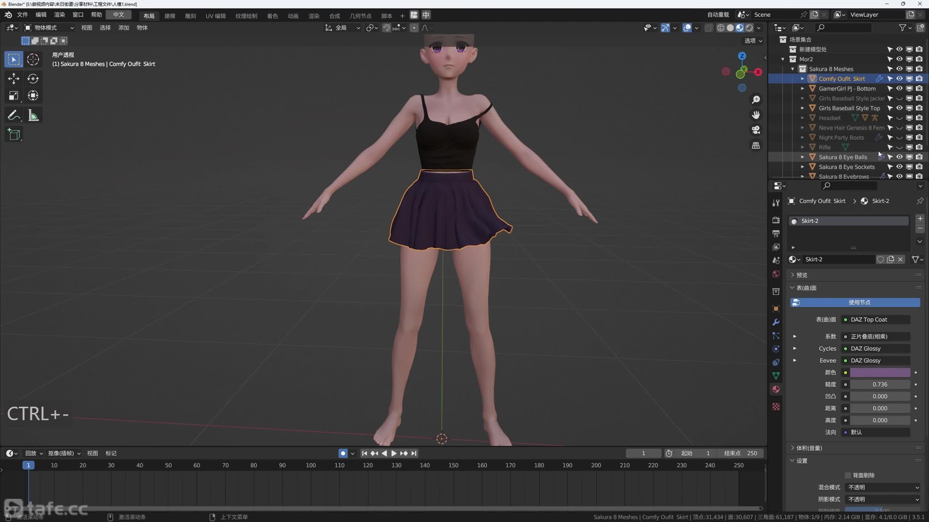Open the Material properties tab
This screenshot has height=522, width=929.
click(x=776, y=389)
